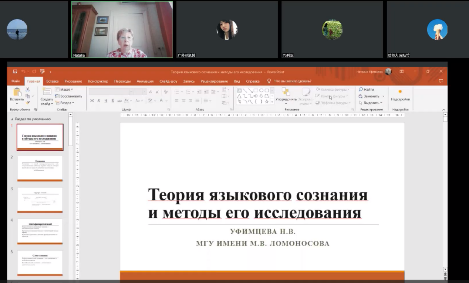Click the Надстройки add-ins icon

point(400,92)
